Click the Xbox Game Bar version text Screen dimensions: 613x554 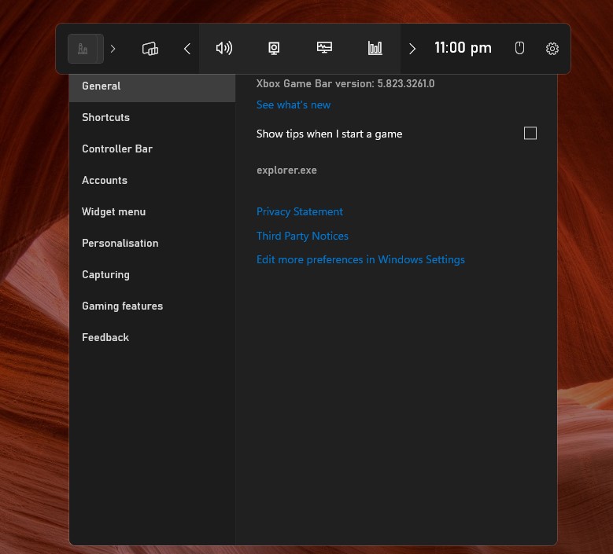(345, 83)
